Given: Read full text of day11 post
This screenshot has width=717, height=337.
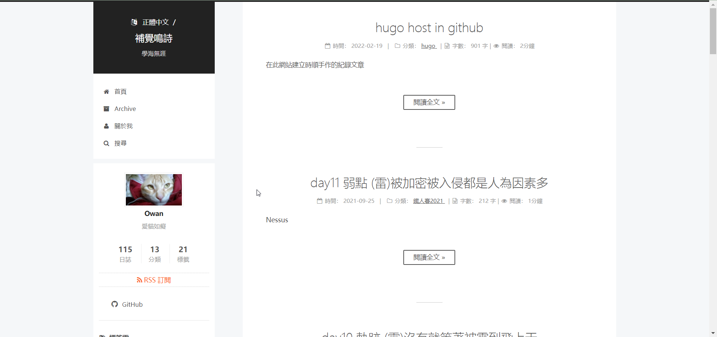Looking at the screenshot, I should pyautogui.click(x=429, y=257).
